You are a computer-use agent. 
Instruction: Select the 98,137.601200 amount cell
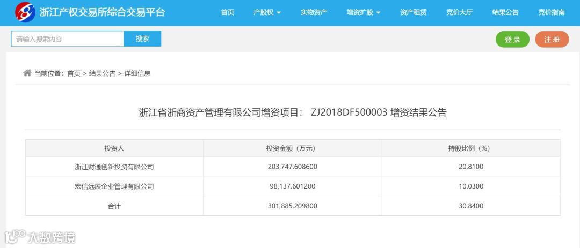pos(292,186)
